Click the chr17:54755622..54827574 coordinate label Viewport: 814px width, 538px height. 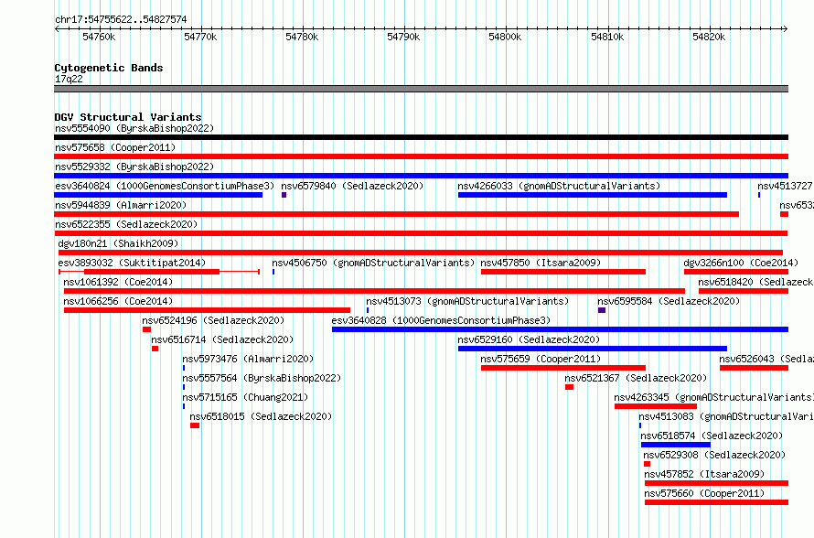[x=121, y=19]
